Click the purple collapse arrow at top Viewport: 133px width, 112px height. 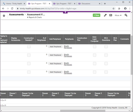click(65, 12)
